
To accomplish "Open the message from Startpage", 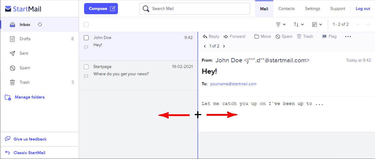I will coord(138,75).
